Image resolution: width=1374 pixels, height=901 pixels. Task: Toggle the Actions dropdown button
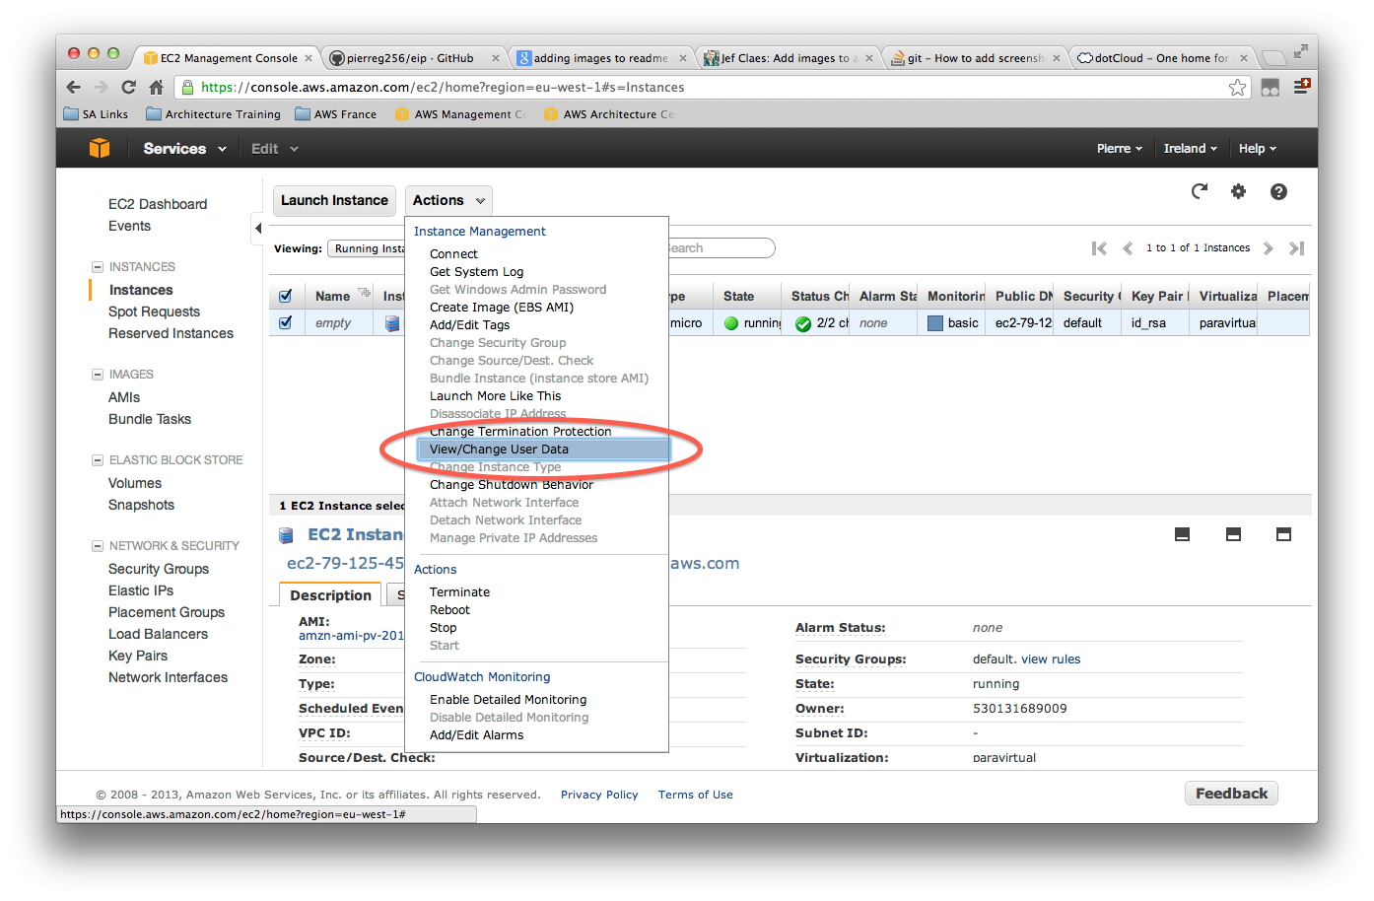[448, 200]
